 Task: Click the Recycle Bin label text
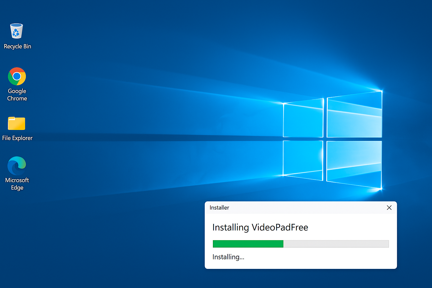coord(17,46)
